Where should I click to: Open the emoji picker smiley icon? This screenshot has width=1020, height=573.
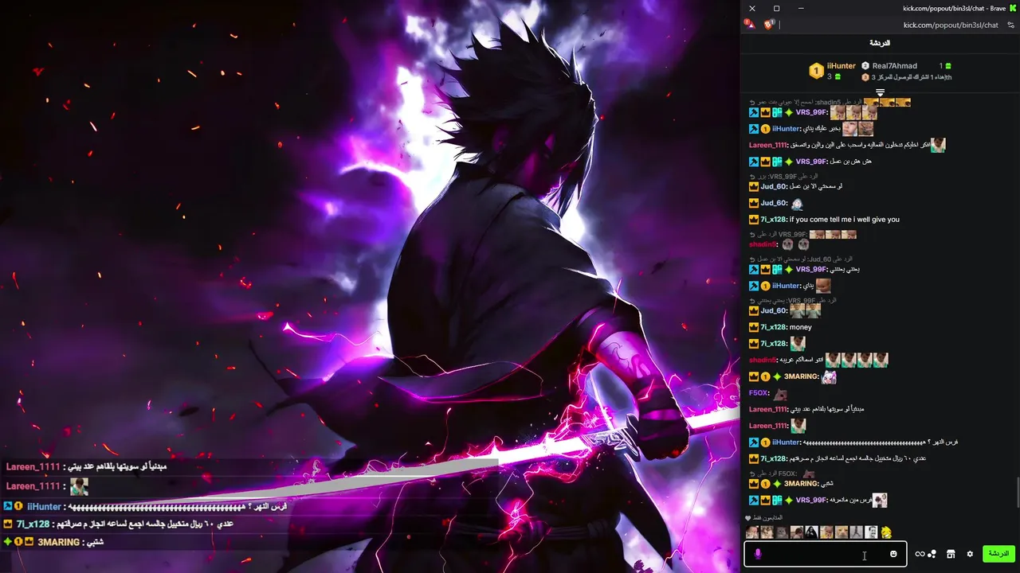click(x=893, y=554)
